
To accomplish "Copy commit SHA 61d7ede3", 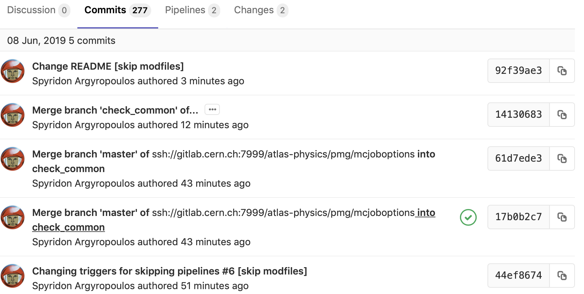I will (562, 158).
